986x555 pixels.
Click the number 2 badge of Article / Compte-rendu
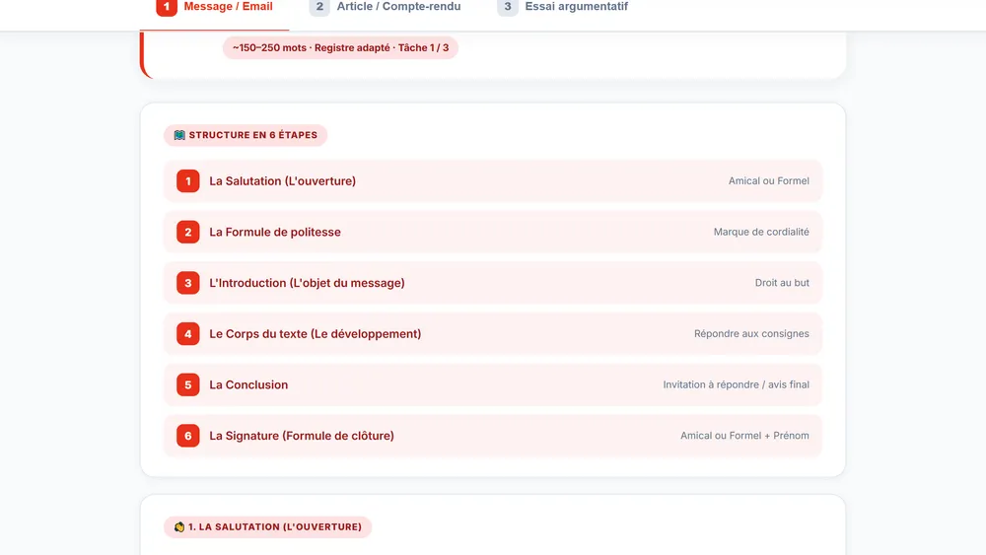(319, 7)
